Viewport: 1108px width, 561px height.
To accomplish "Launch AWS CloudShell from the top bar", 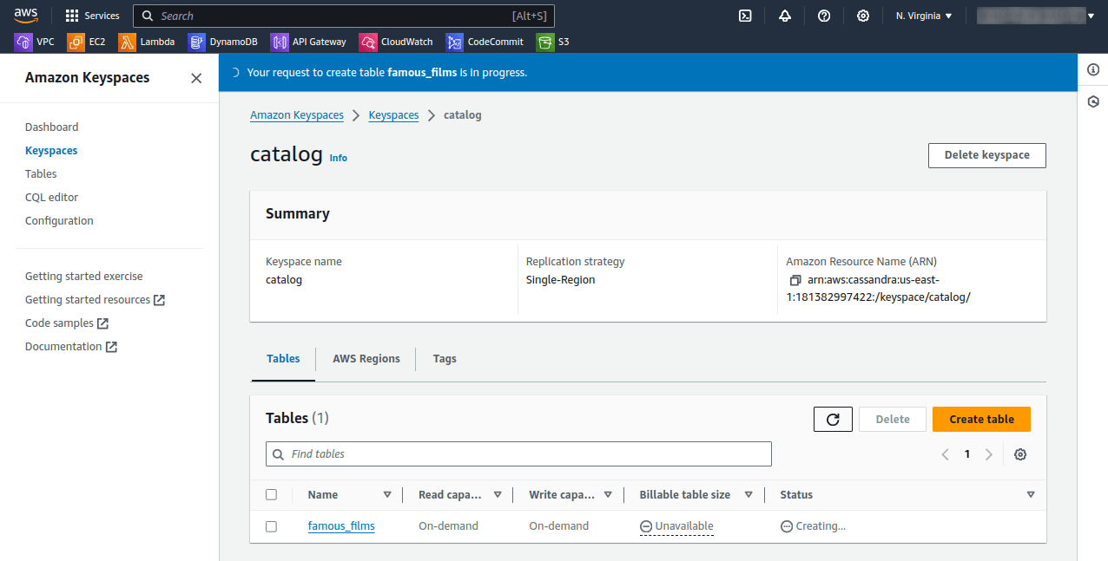I will click(x=745, y=15).
